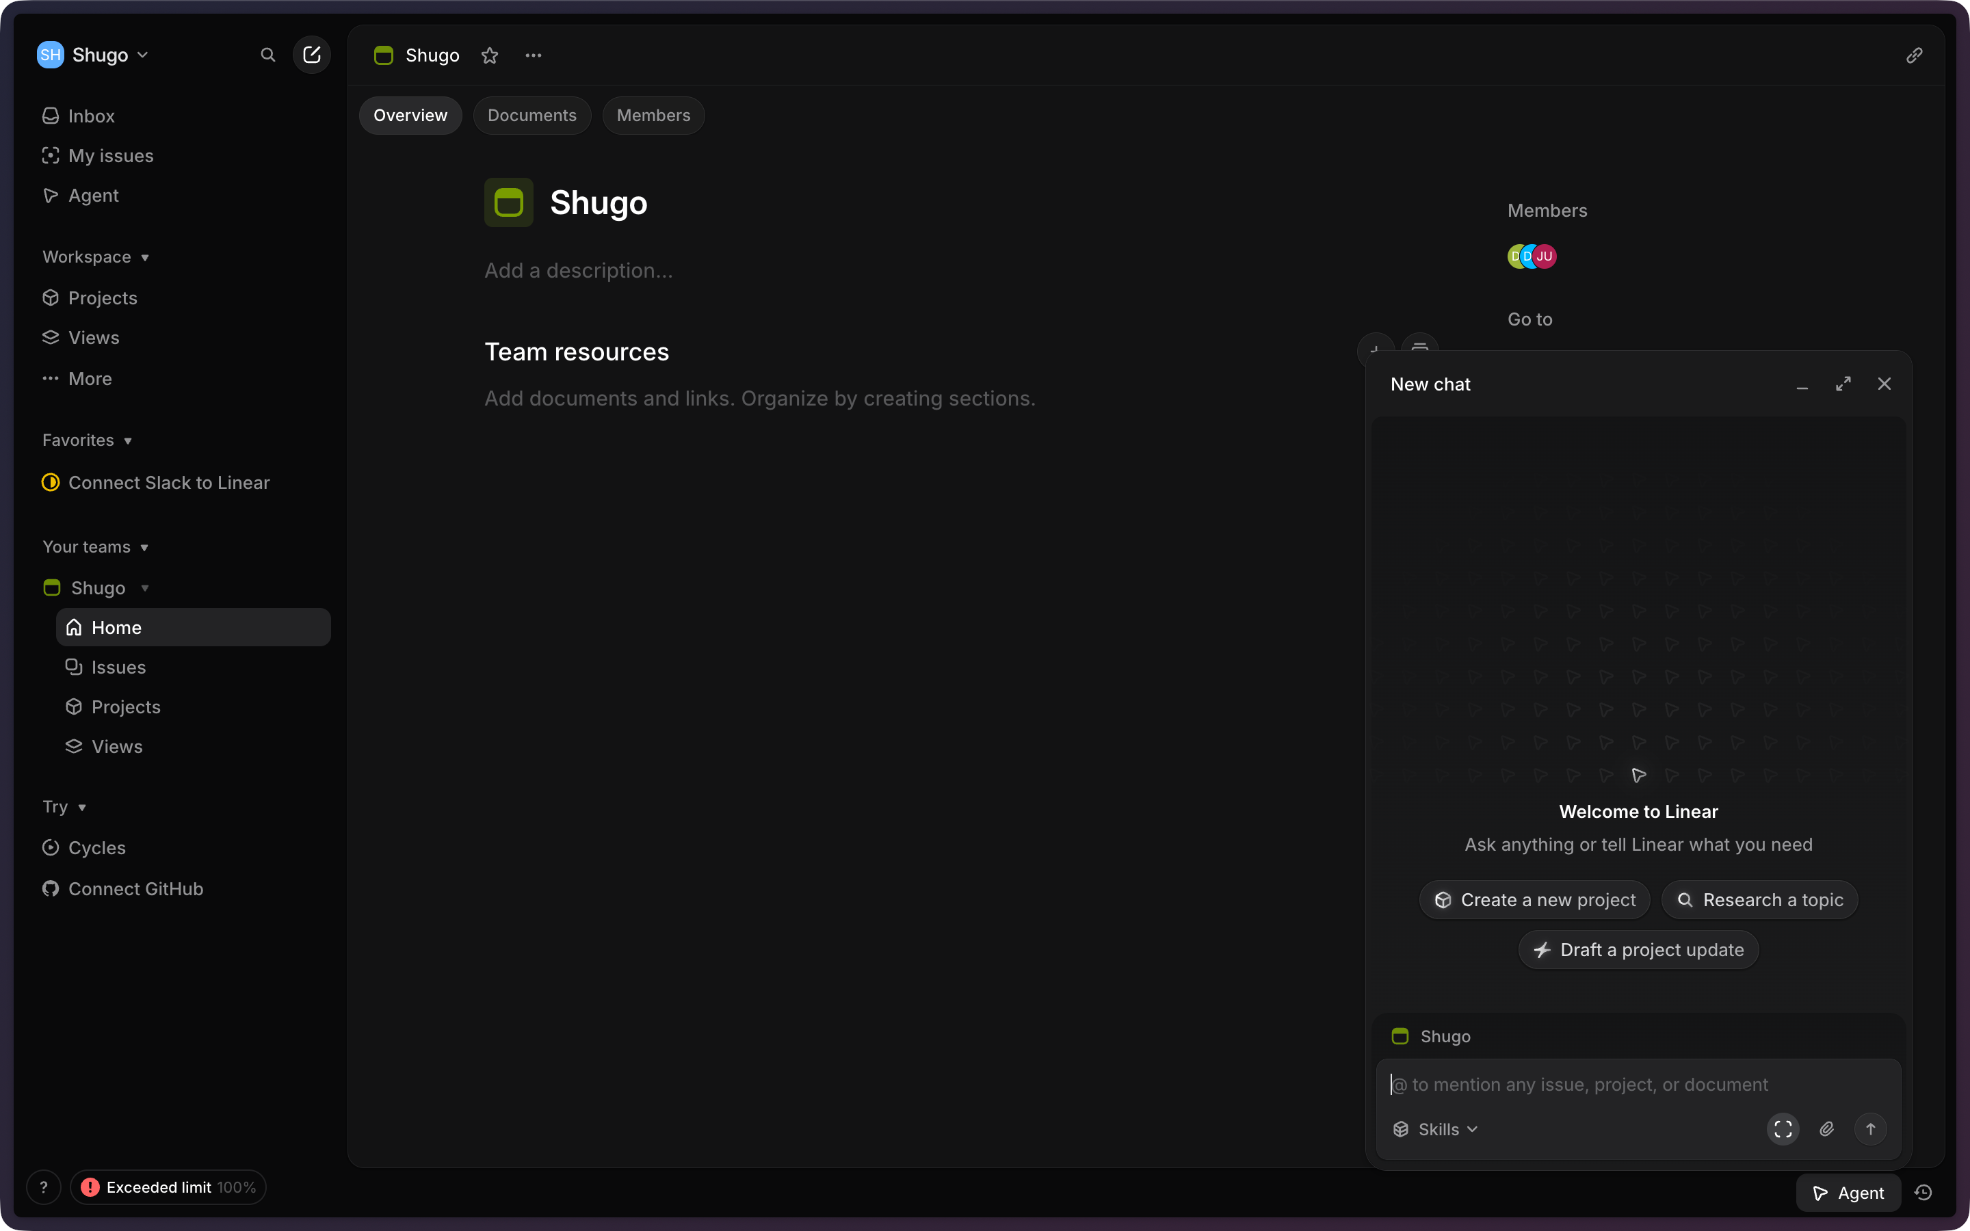This screenshot has width=1970, height=1231.
Task: Open the help question mark button
Action: pyautogui.click(x=44, y=1187)
